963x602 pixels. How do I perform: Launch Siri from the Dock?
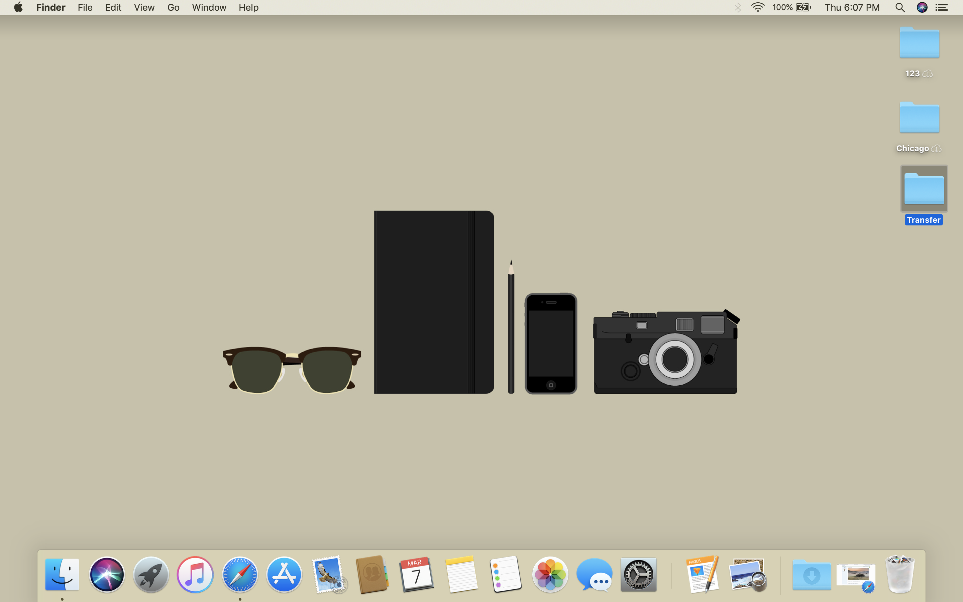point(107,574)
